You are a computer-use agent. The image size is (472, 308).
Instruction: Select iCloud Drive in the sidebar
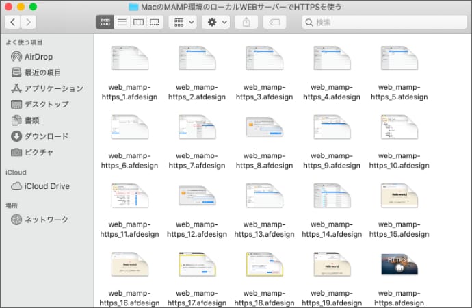click(x=47, y=186)
